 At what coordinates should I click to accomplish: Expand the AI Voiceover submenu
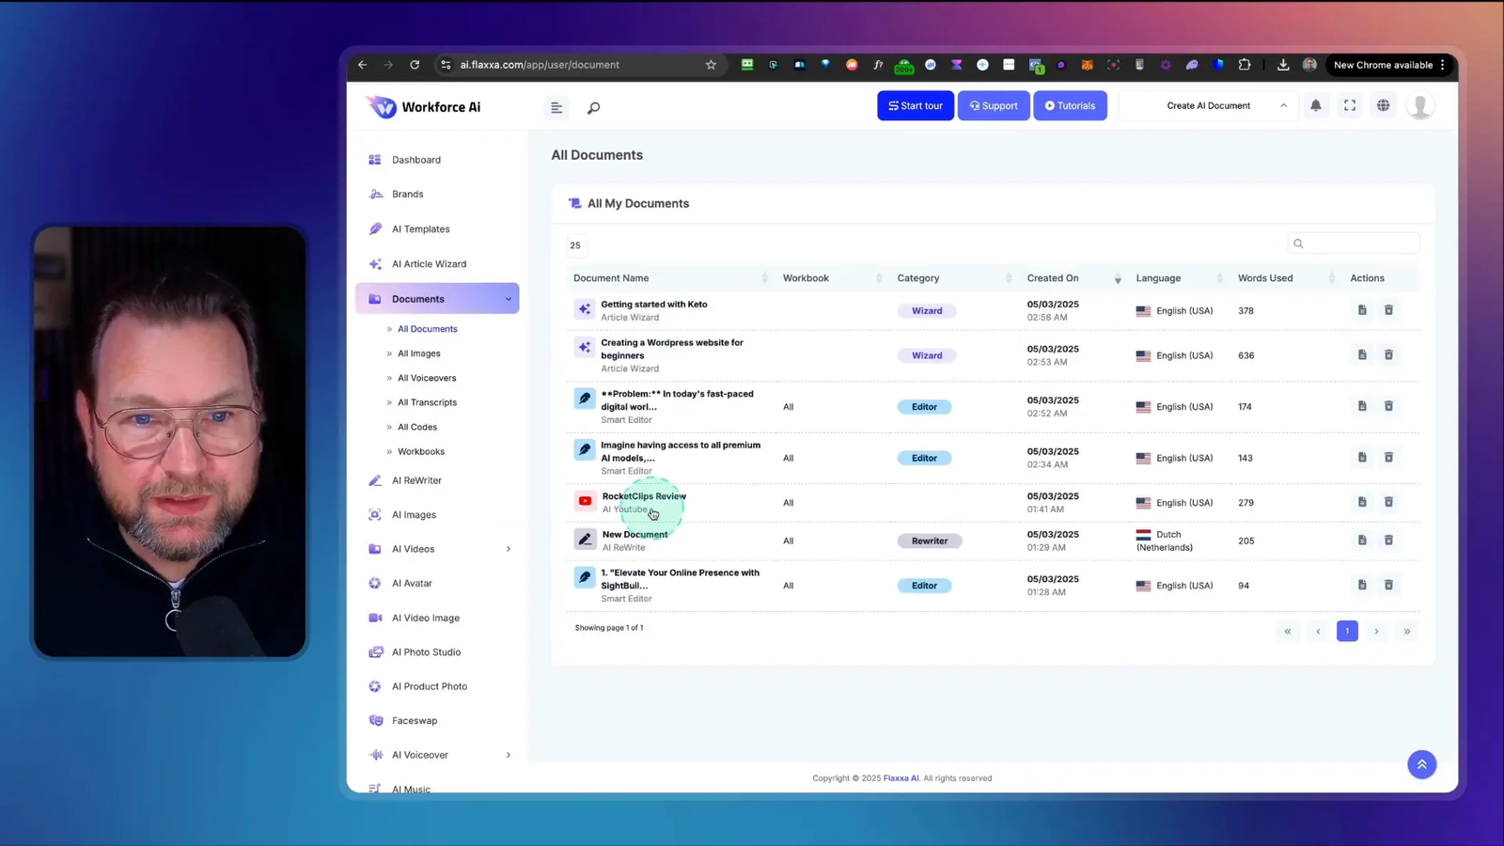(x=509, y=755)
